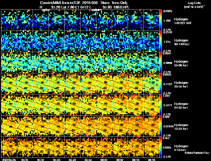The height and width of the screenshot is (161, 211).
Task: Click the 'Hydrogen 5-13 keV' row label
Action: (x=181, y=148)
